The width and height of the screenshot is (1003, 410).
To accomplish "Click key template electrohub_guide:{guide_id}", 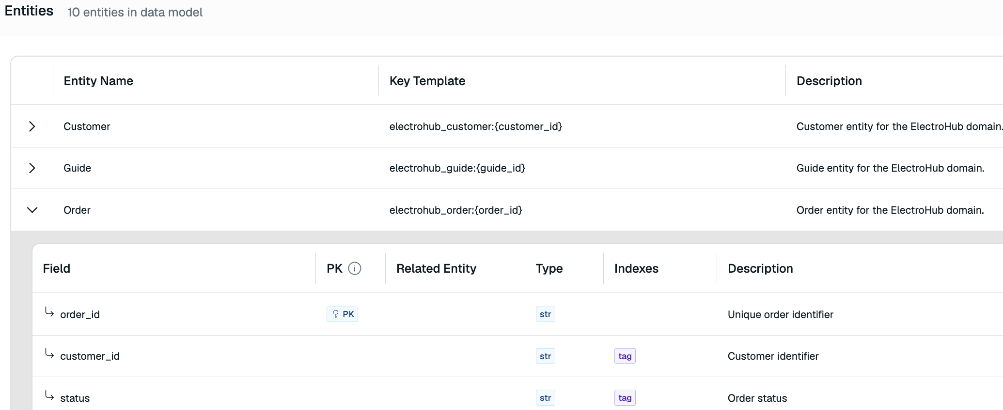I will pyautogui.click(x=457, y=168).
